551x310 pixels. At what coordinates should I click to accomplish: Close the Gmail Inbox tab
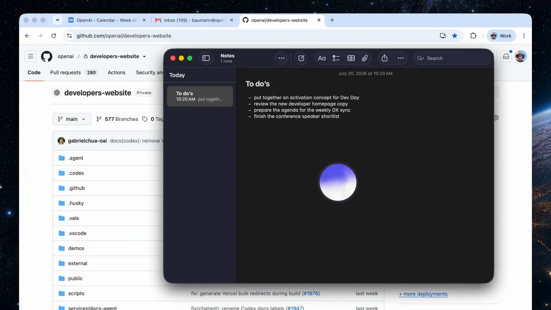coord(232,20)
